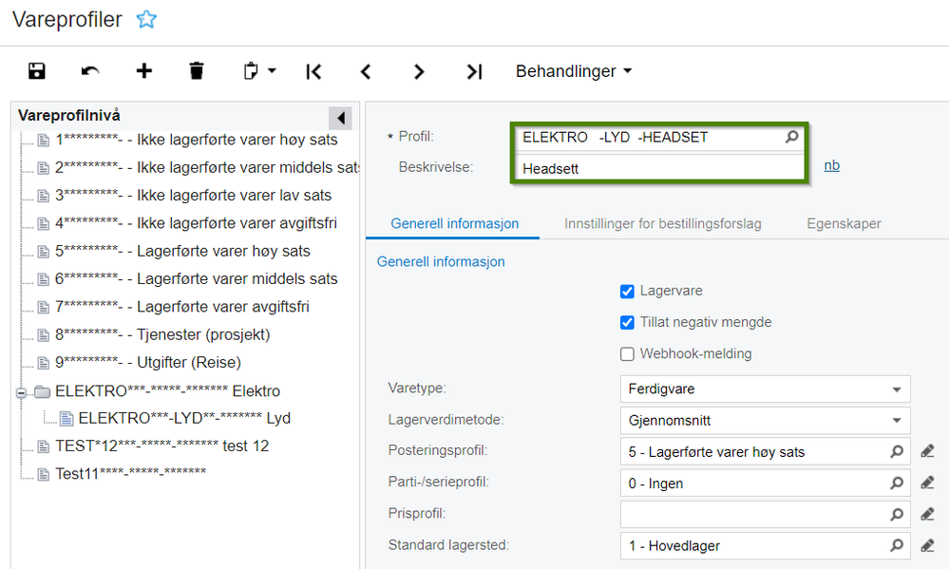This screenshot has width=949, height=569.
Task: Open the Behandlinger menu
Action: [573, 71]
